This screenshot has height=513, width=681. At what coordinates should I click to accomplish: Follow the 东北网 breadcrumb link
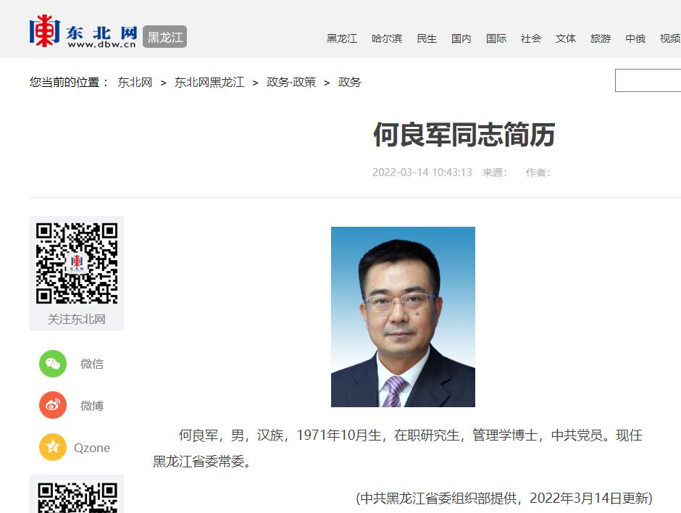coord(135,82)
